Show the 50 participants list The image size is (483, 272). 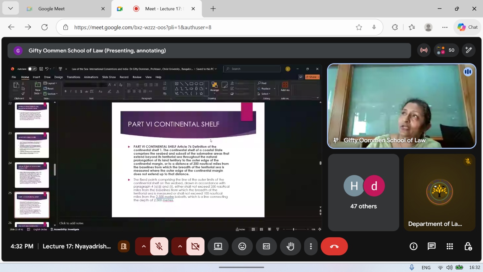[x=446, y=50]
